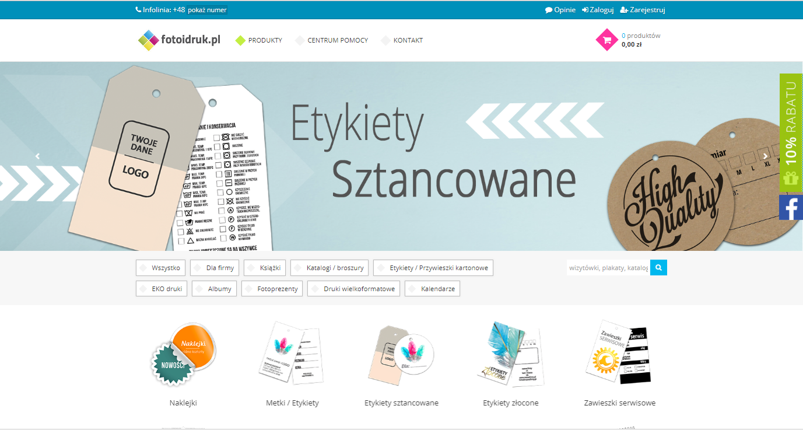
Task: Go to the KONTAKT page
Action: [402, 40]
